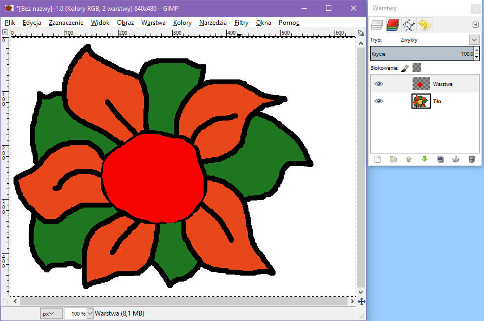This screenshot has height=321, width=484.
Task: Hide the Warstwa layer using eye icon
Action: click(378, 84)
